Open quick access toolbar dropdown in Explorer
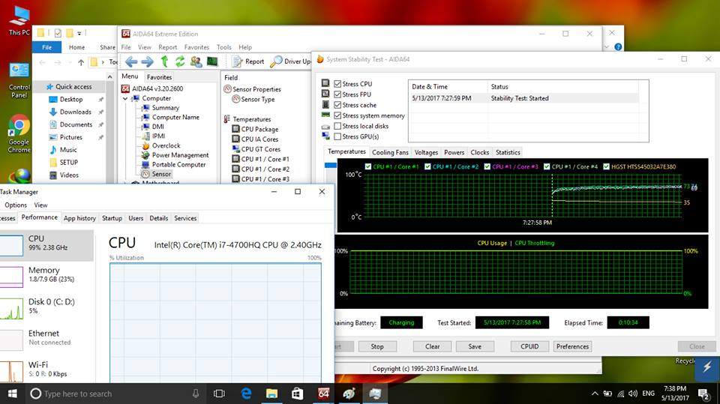 pos(79,33)
